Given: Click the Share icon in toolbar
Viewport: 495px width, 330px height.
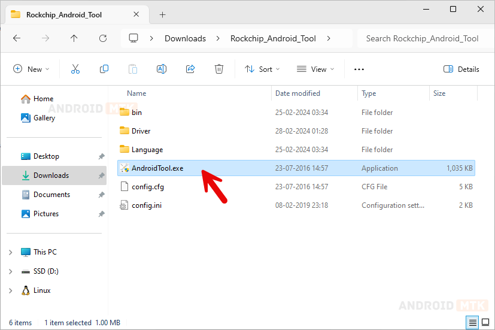Looking at the screenshot, I should 190,69.
